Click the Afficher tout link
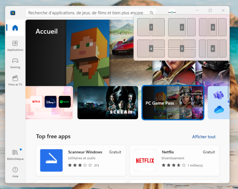Screen dimensions: 238x189 click(x=204, y=137)
